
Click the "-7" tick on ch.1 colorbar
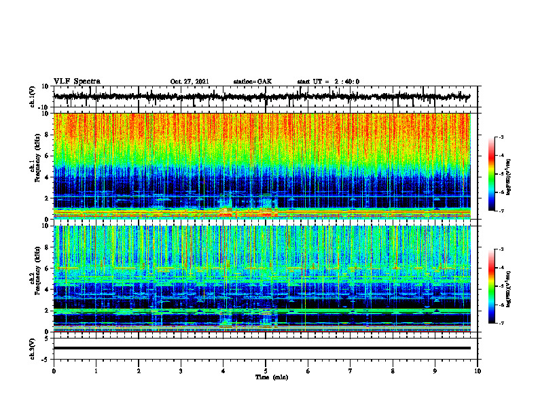coord(501,211)
